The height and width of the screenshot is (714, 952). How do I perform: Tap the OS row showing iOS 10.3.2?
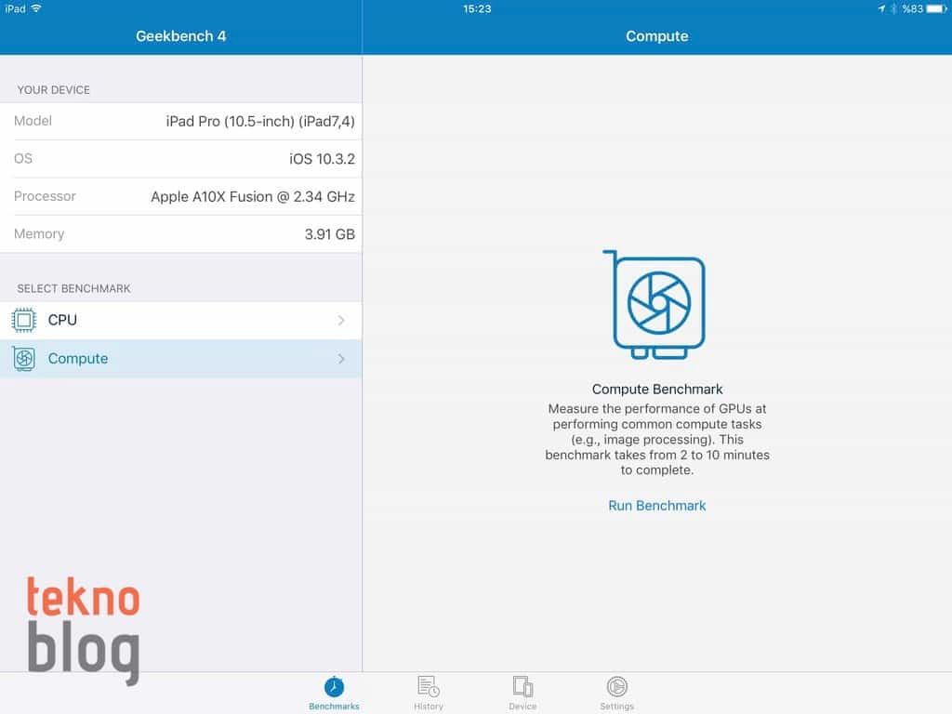pos(181,159)
